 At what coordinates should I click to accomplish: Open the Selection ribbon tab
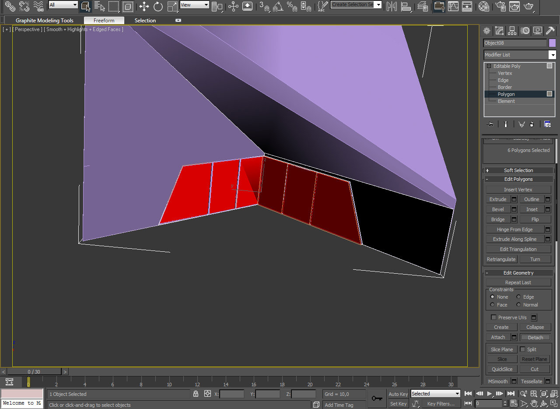pos(145,21)
